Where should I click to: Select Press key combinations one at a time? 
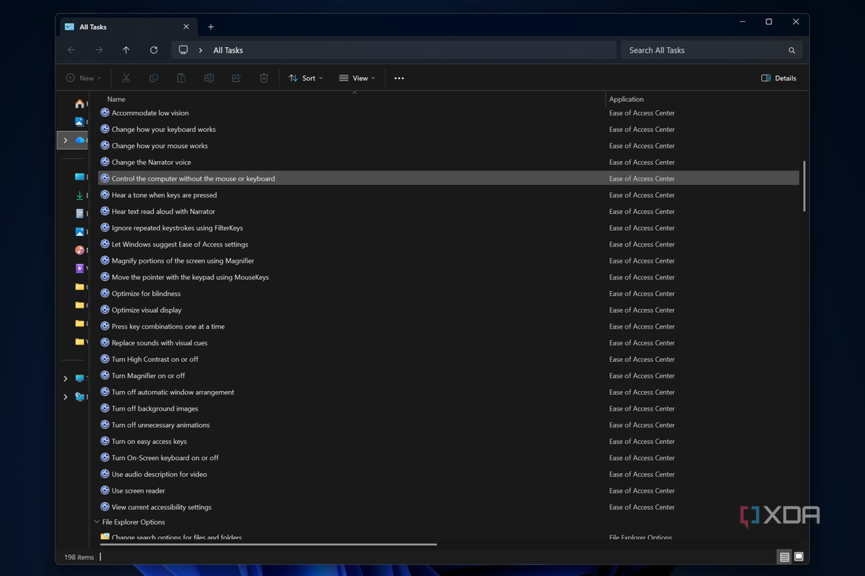coord(168,326)
